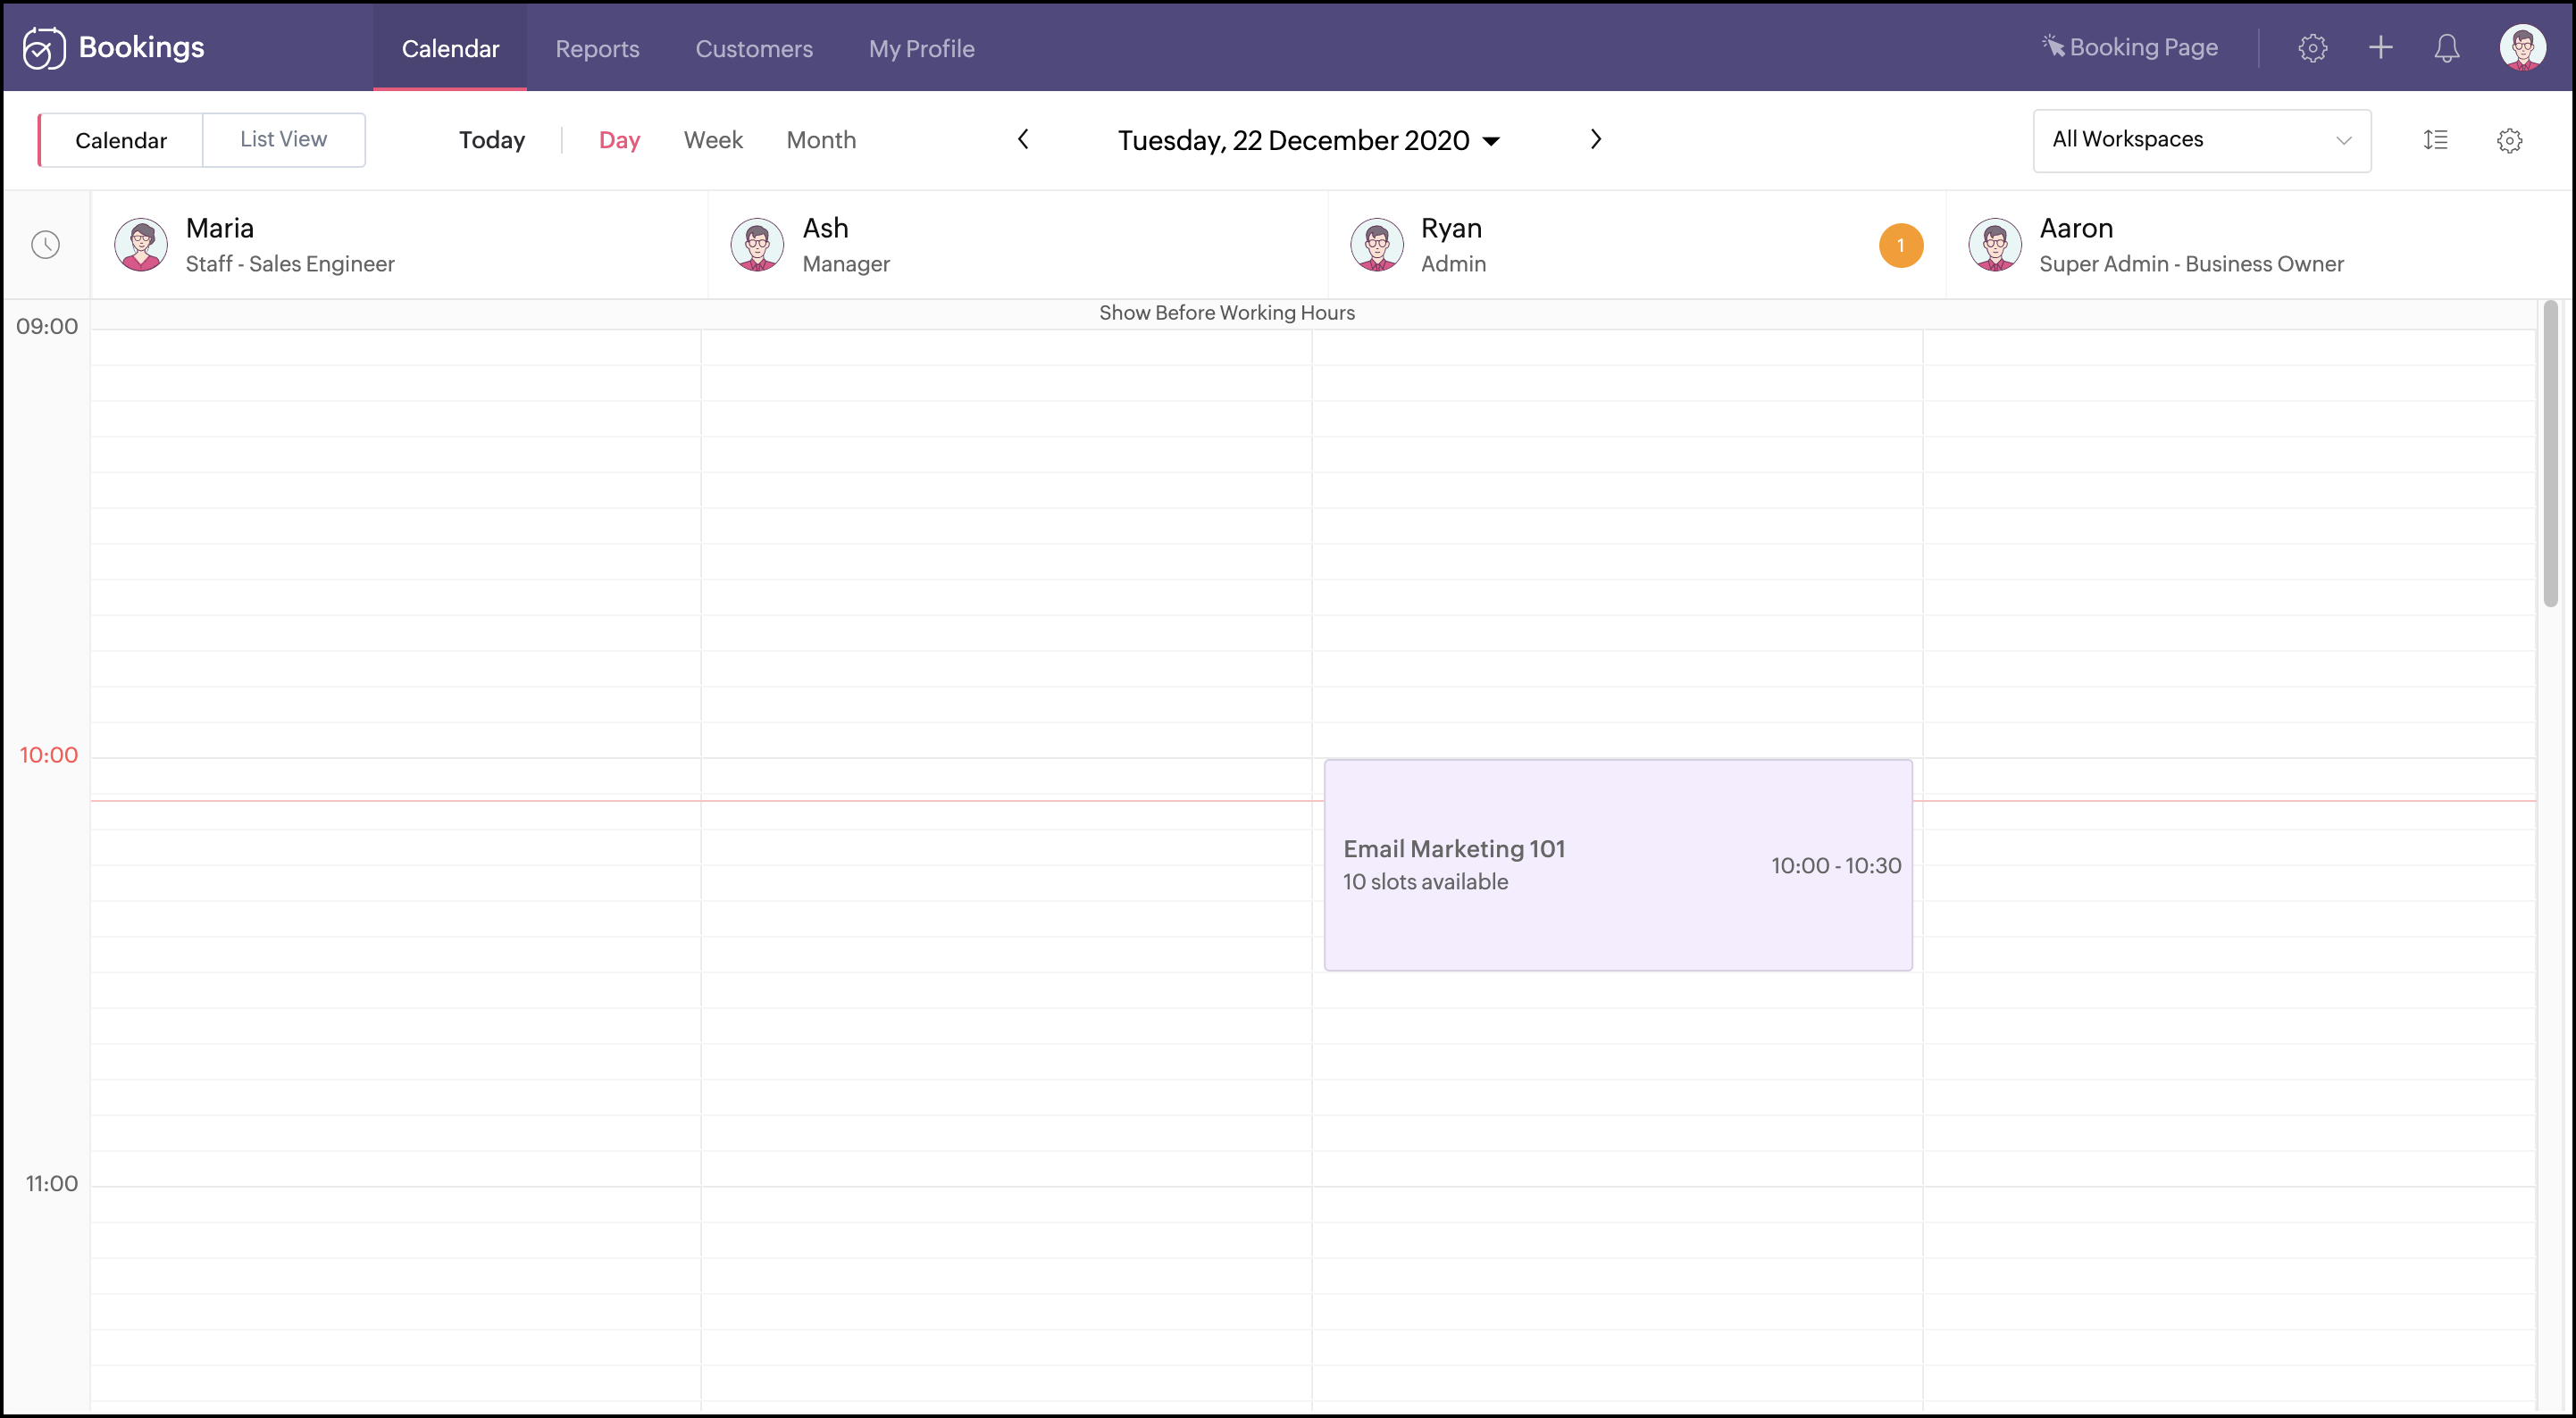
Task: Switch to Week view
Action: click(x=713, y=140)
